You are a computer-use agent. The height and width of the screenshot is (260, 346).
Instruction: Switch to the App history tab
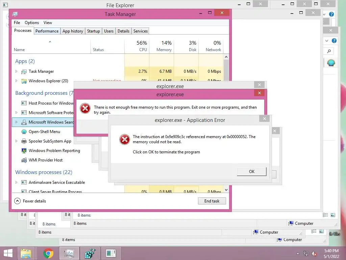point(73,31)
